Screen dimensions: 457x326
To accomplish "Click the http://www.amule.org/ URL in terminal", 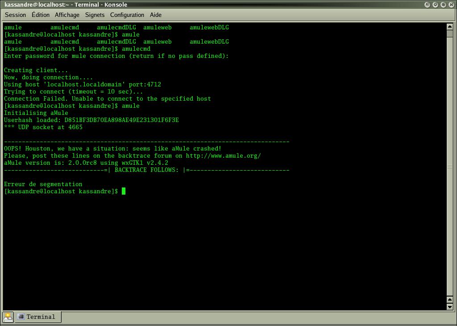I will (x=223, y=156).
